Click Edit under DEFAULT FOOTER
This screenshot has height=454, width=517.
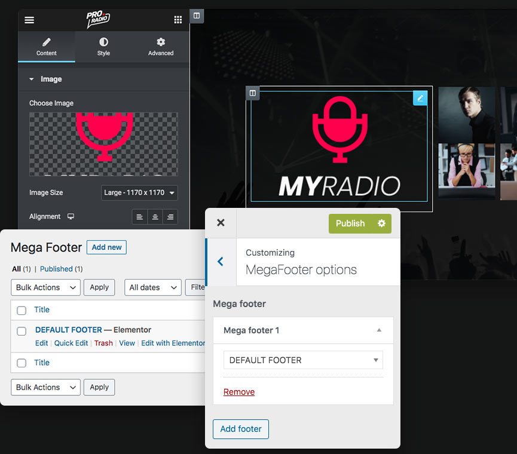coord(42,343)
